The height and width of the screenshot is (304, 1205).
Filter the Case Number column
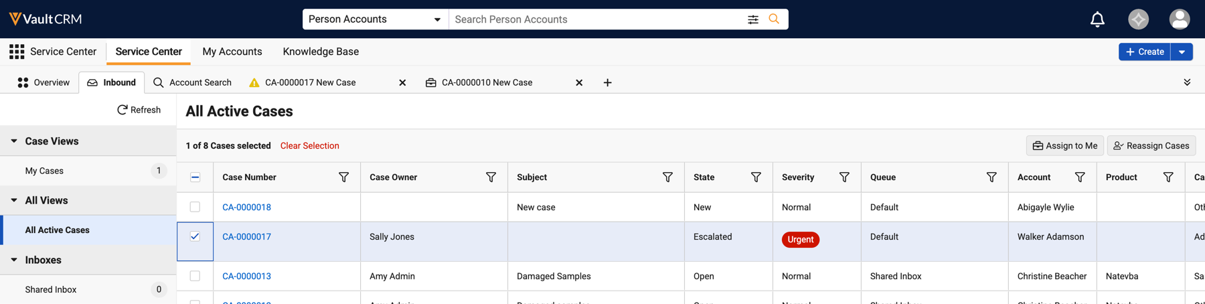(x=343, y=177)
